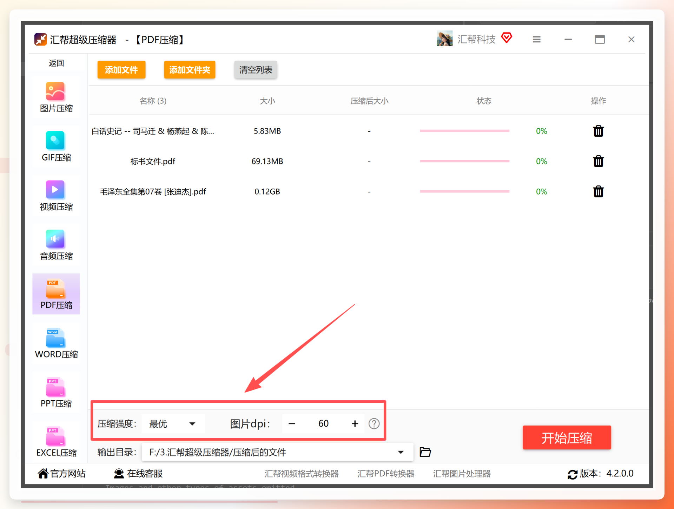Open the 汇帮图片处理器 link
This screenshot has height=509, width=674.
(462, 474)
